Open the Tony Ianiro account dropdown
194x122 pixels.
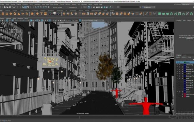click(148, 7)
